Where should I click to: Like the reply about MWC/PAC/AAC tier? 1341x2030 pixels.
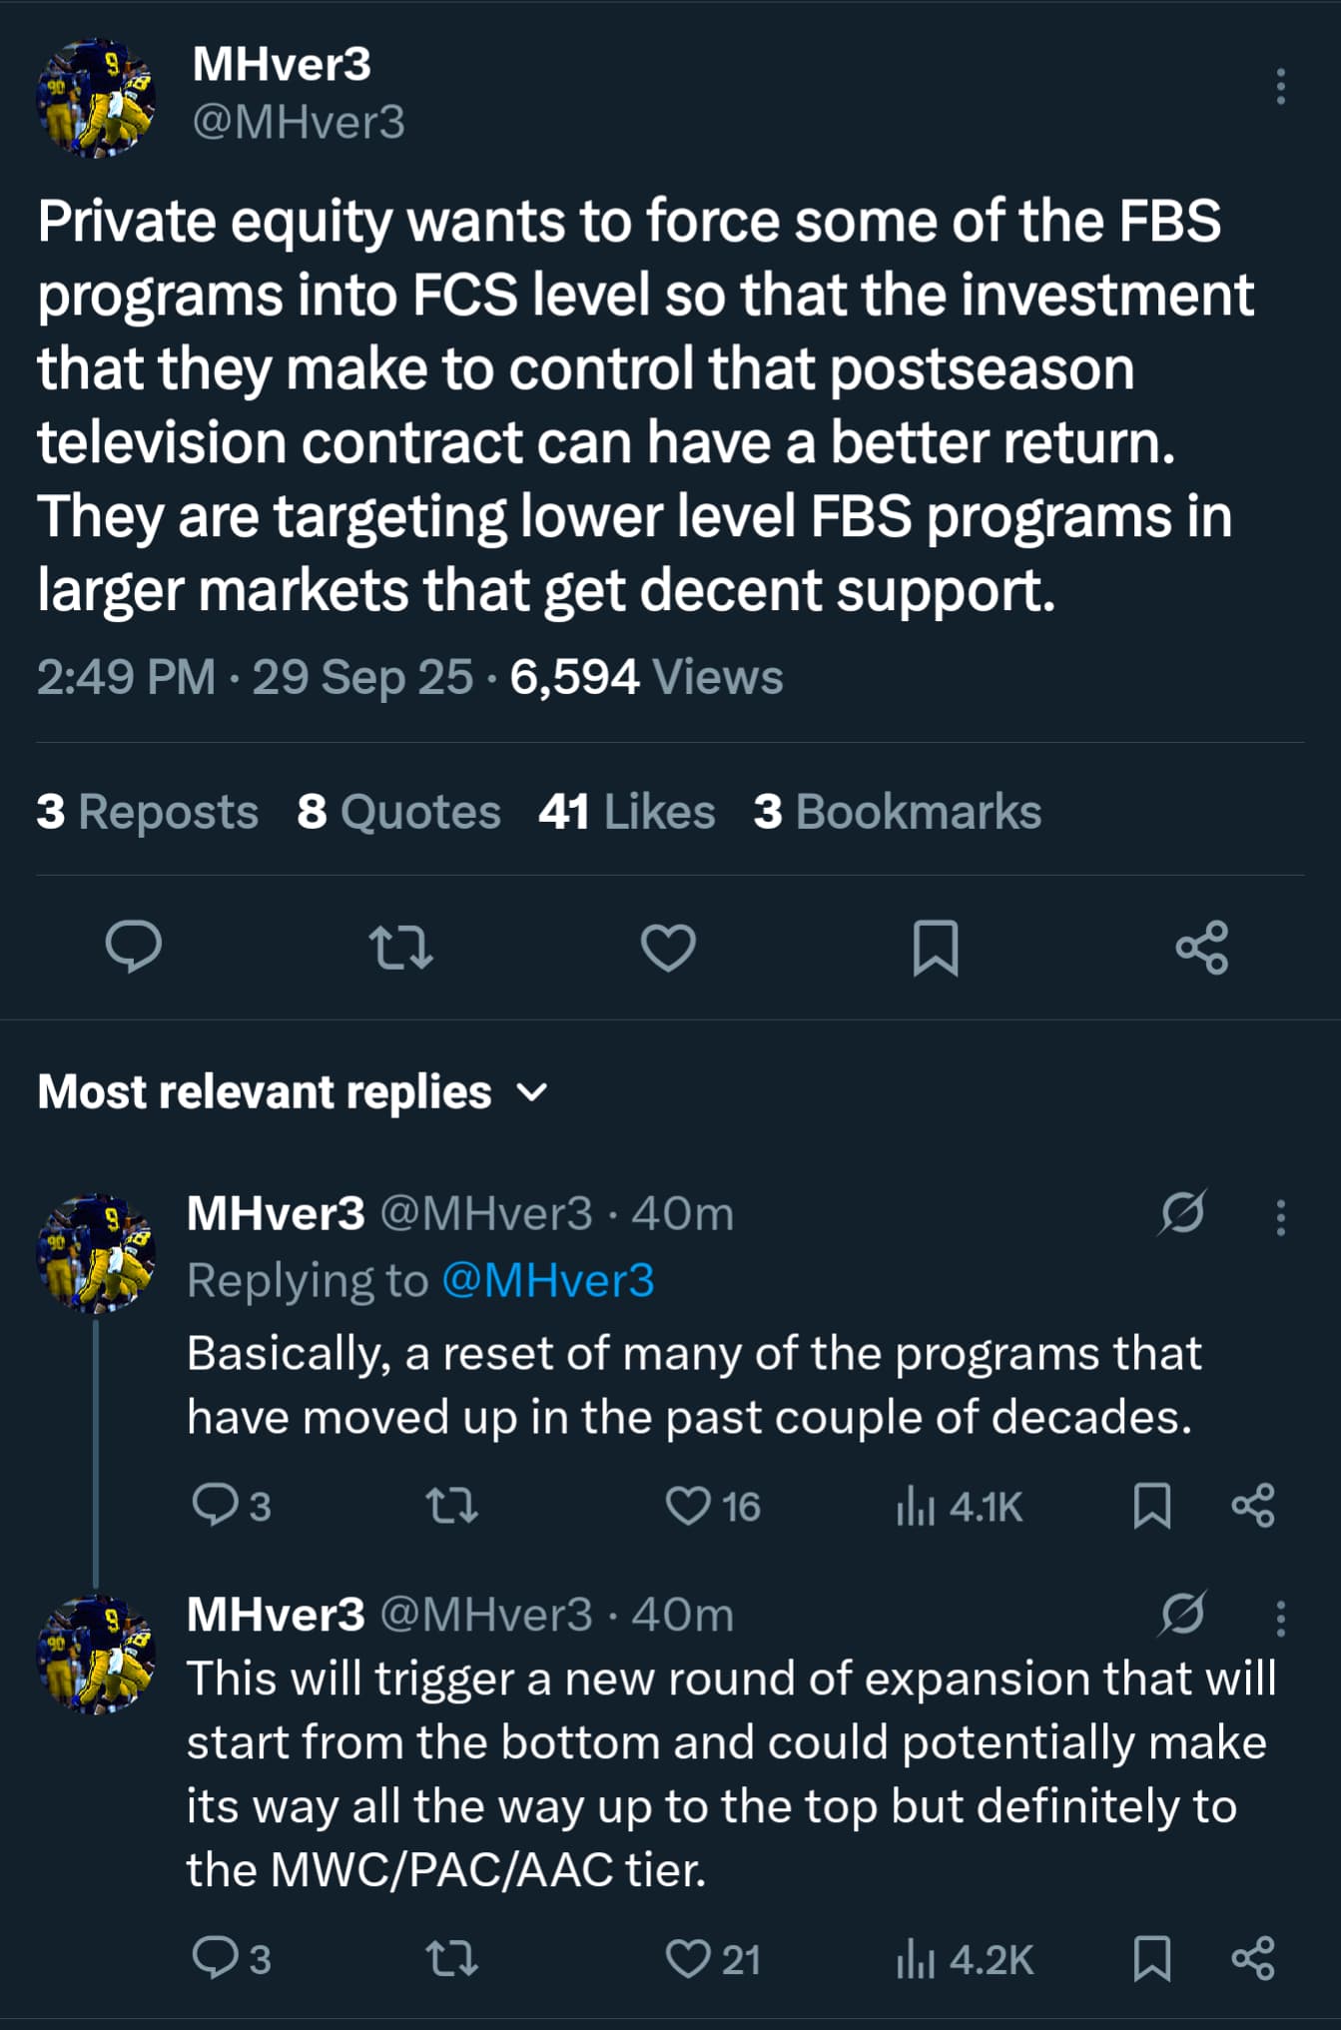point(689,1958)
